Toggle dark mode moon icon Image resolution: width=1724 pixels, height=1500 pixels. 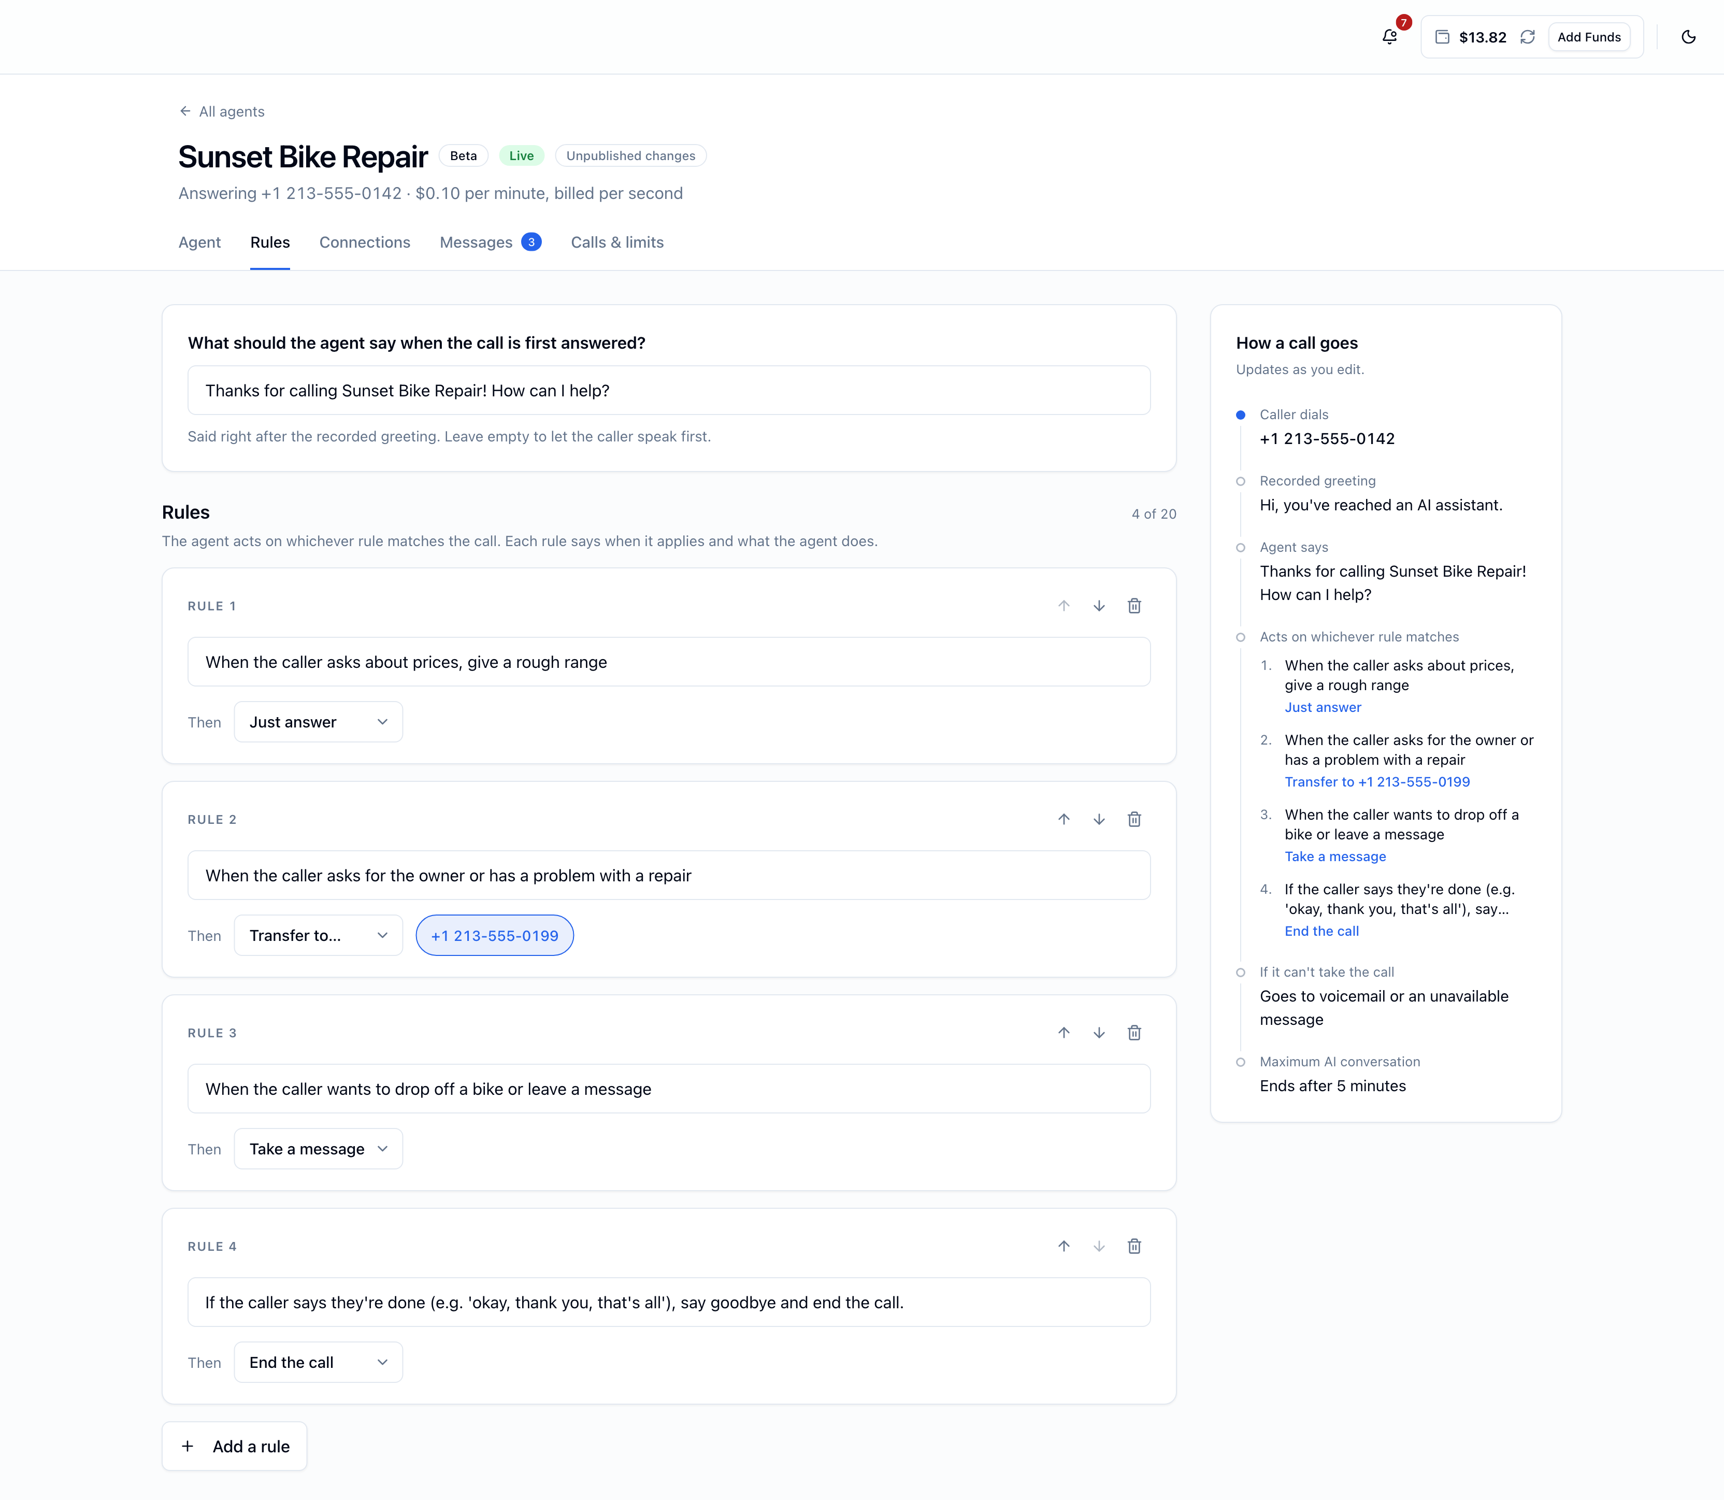[x=1688, y=37]
